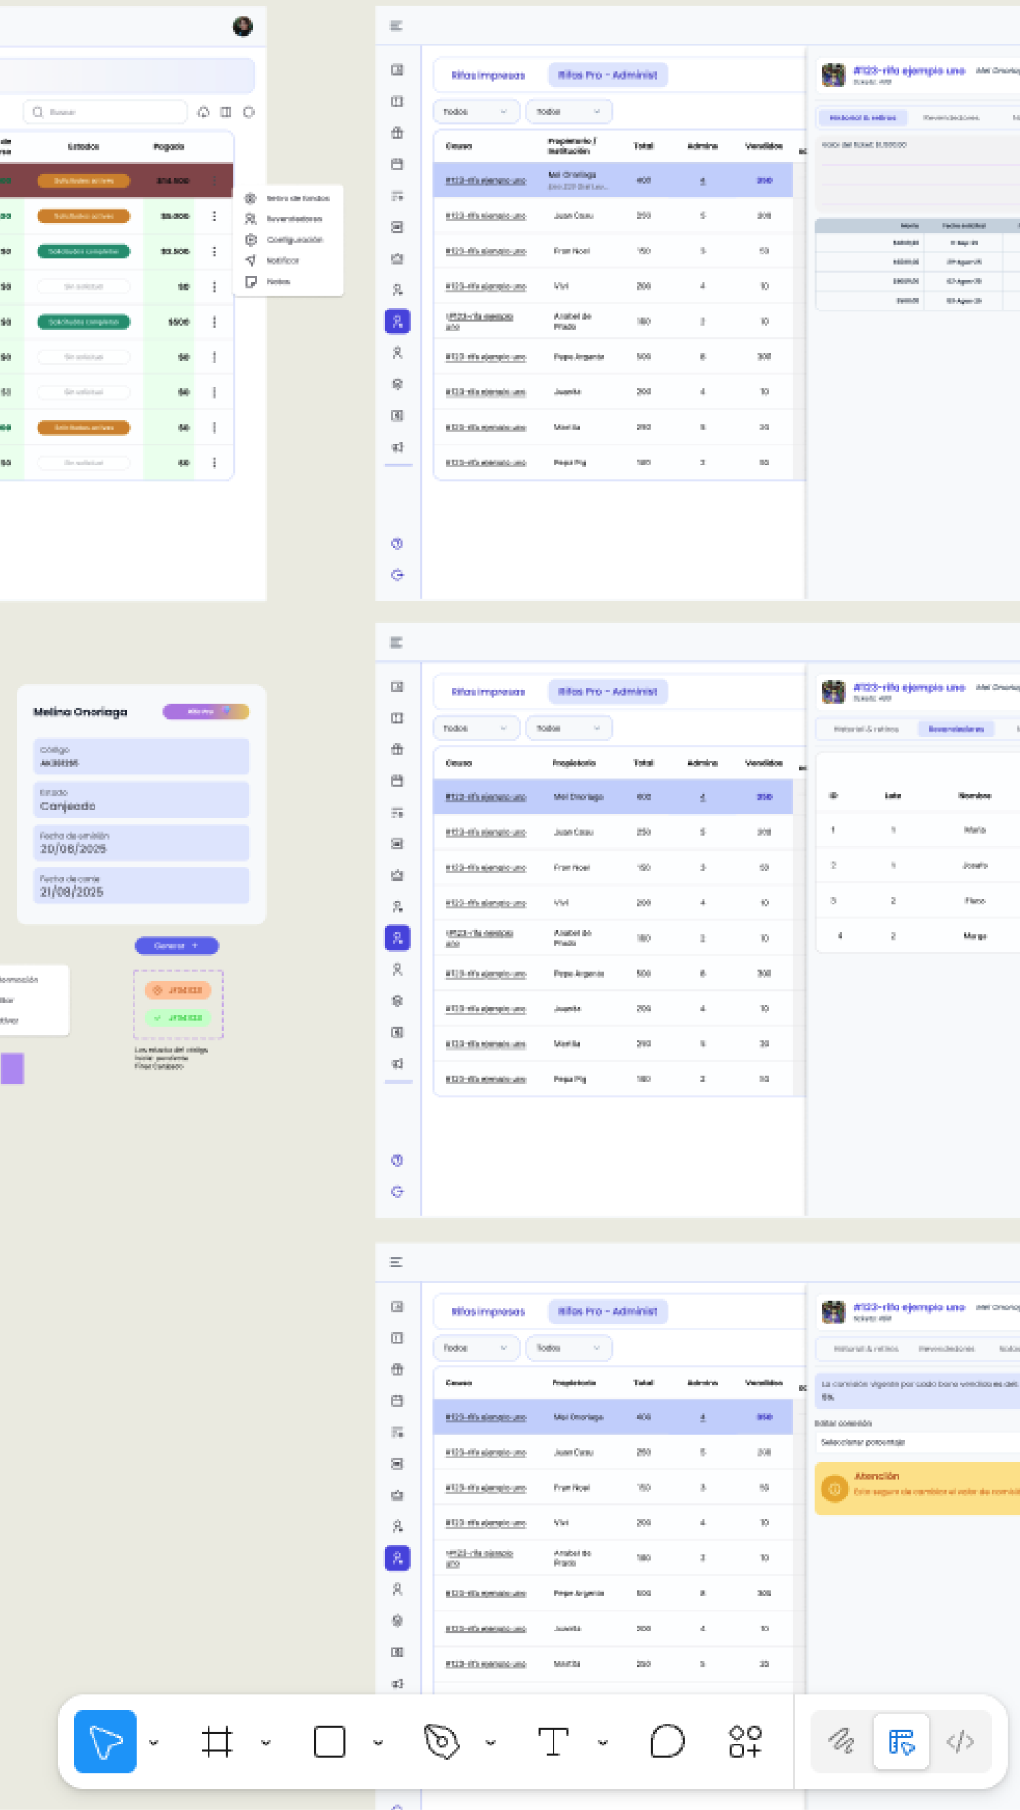The image size is (1020, 1810).
Task: Select the Move tool in Figma toolbar
Action: coord(105,1741)
